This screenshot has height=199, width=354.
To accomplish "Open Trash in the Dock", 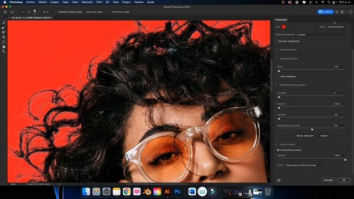I will [x=268, y=192].
